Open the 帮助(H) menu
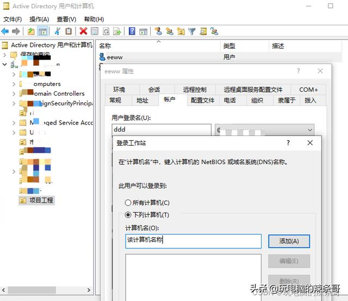Screen dimensions: 348x301 (x=94, y=20)
